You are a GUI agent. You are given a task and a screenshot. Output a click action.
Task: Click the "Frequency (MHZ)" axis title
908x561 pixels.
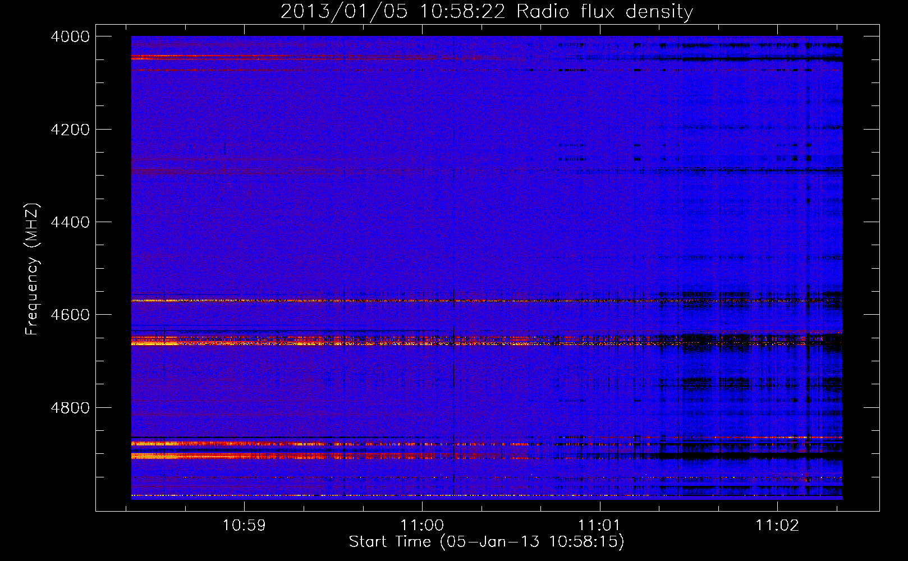tap(32, 269)
